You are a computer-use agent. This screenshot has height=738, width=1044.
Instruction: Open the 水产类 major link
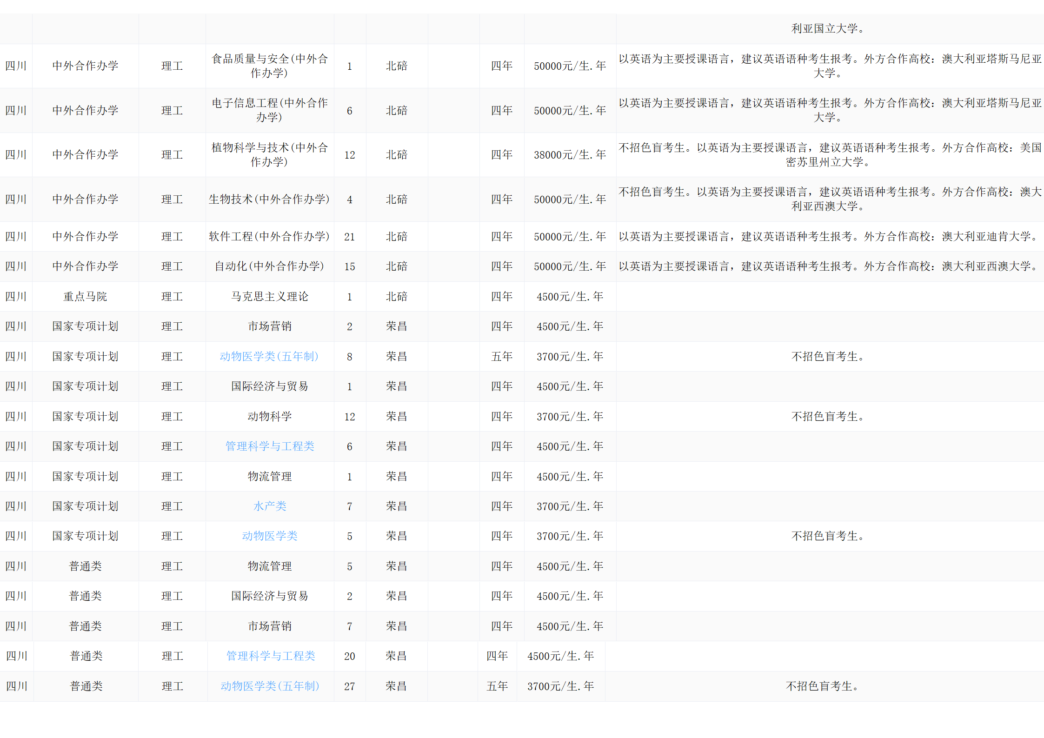pos(270,506)
